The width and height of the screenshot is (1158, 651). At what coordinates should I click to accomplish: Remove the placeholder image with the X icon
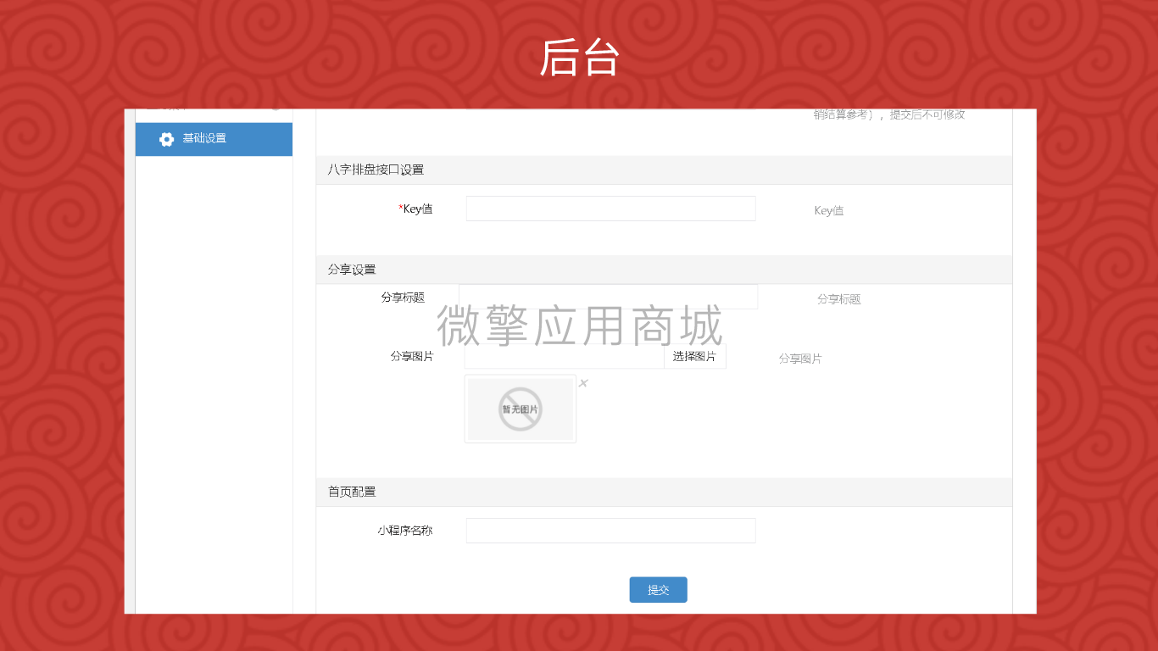click(x=583, y=383)
